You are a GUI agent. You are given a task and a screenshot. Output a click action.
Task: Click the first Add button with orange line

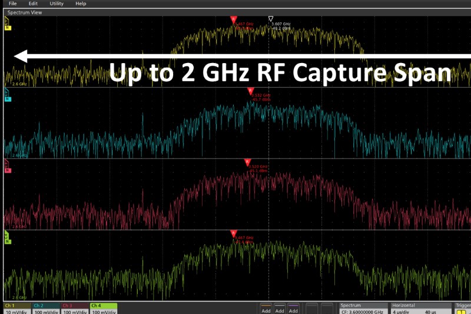pos(266,308)
